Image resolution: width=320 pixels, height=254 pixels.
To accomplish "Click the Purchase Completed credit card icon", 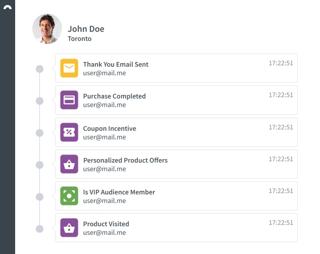I will 69,100.
